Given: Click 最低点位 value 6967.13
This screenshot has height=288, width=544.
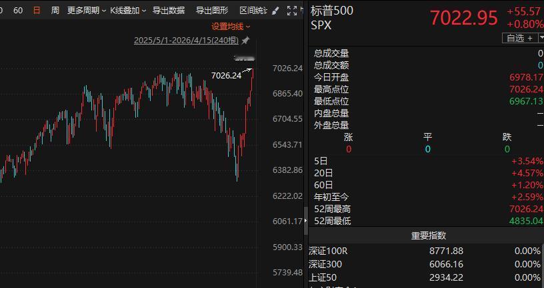Looking at the screenshot, I should click(x=526, y=101).
